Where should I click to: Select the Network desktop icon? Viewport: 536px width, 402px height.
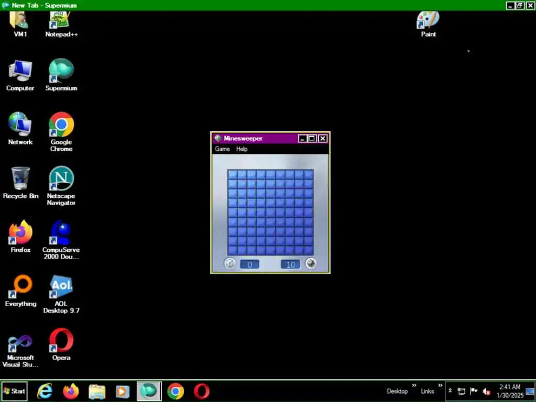coord(20,129)
